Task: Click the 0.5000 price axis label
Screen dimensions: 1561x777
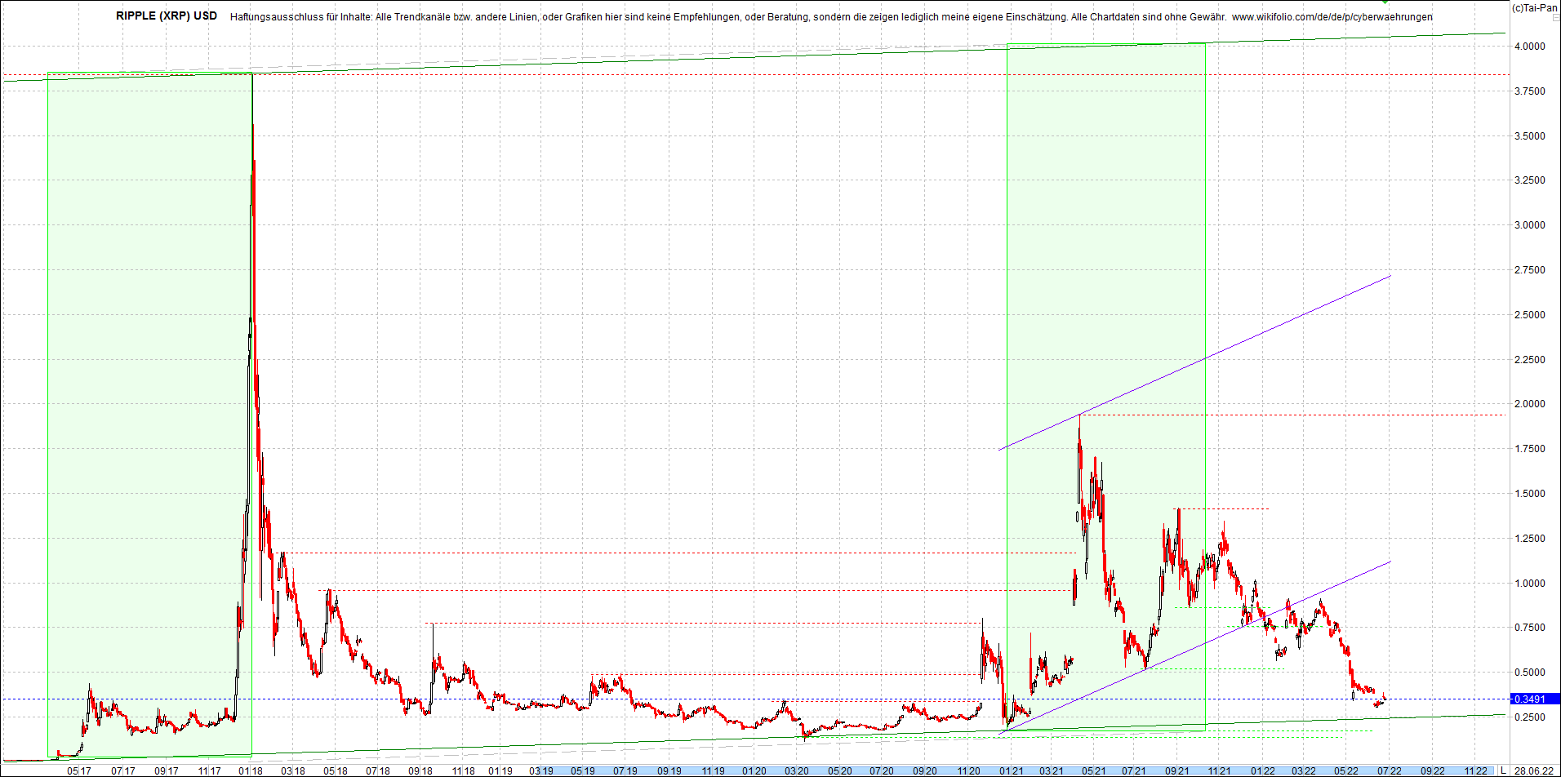Action: [x=1530, y=673]
